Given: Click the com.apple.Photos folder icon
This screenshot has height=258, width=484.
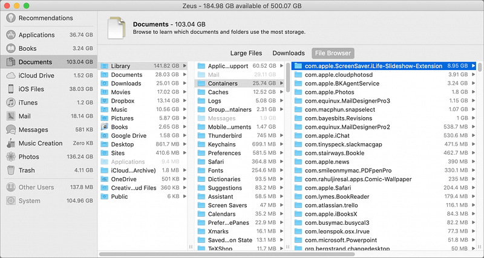Looking at the screenshot, I should [298, 92].
